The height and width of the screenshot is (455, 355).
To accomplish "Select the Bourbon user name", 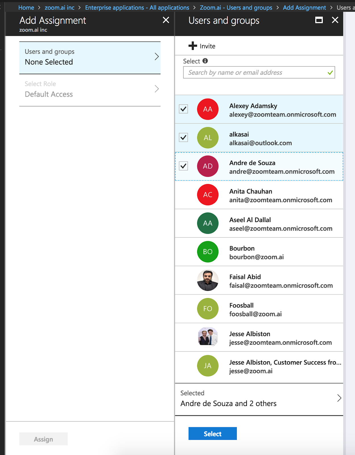I will [242, 248].
